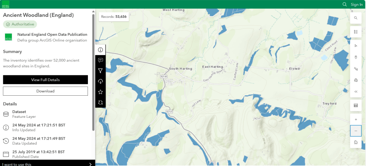This screenshot has width=366, height=166.
Task: Click the View Full Details button
Action: [45, 80]
